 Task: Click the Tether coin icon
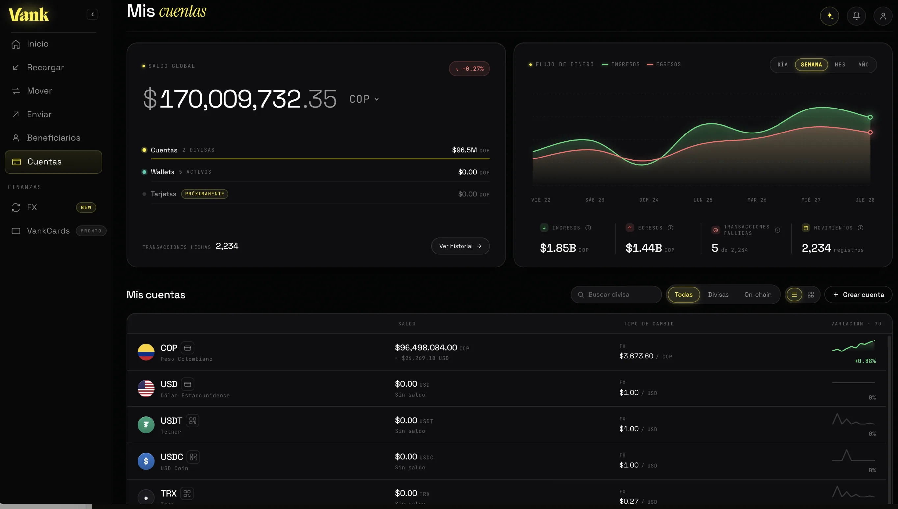146,425
